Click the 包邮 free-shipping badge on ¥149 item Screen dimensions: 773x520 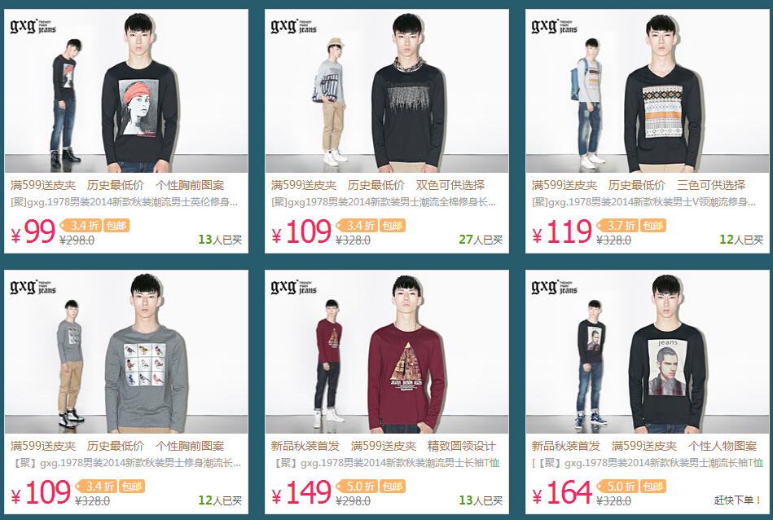tap(393, 487)
